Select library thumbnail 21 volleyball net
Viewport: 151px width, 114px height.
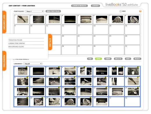click(86, 92)
